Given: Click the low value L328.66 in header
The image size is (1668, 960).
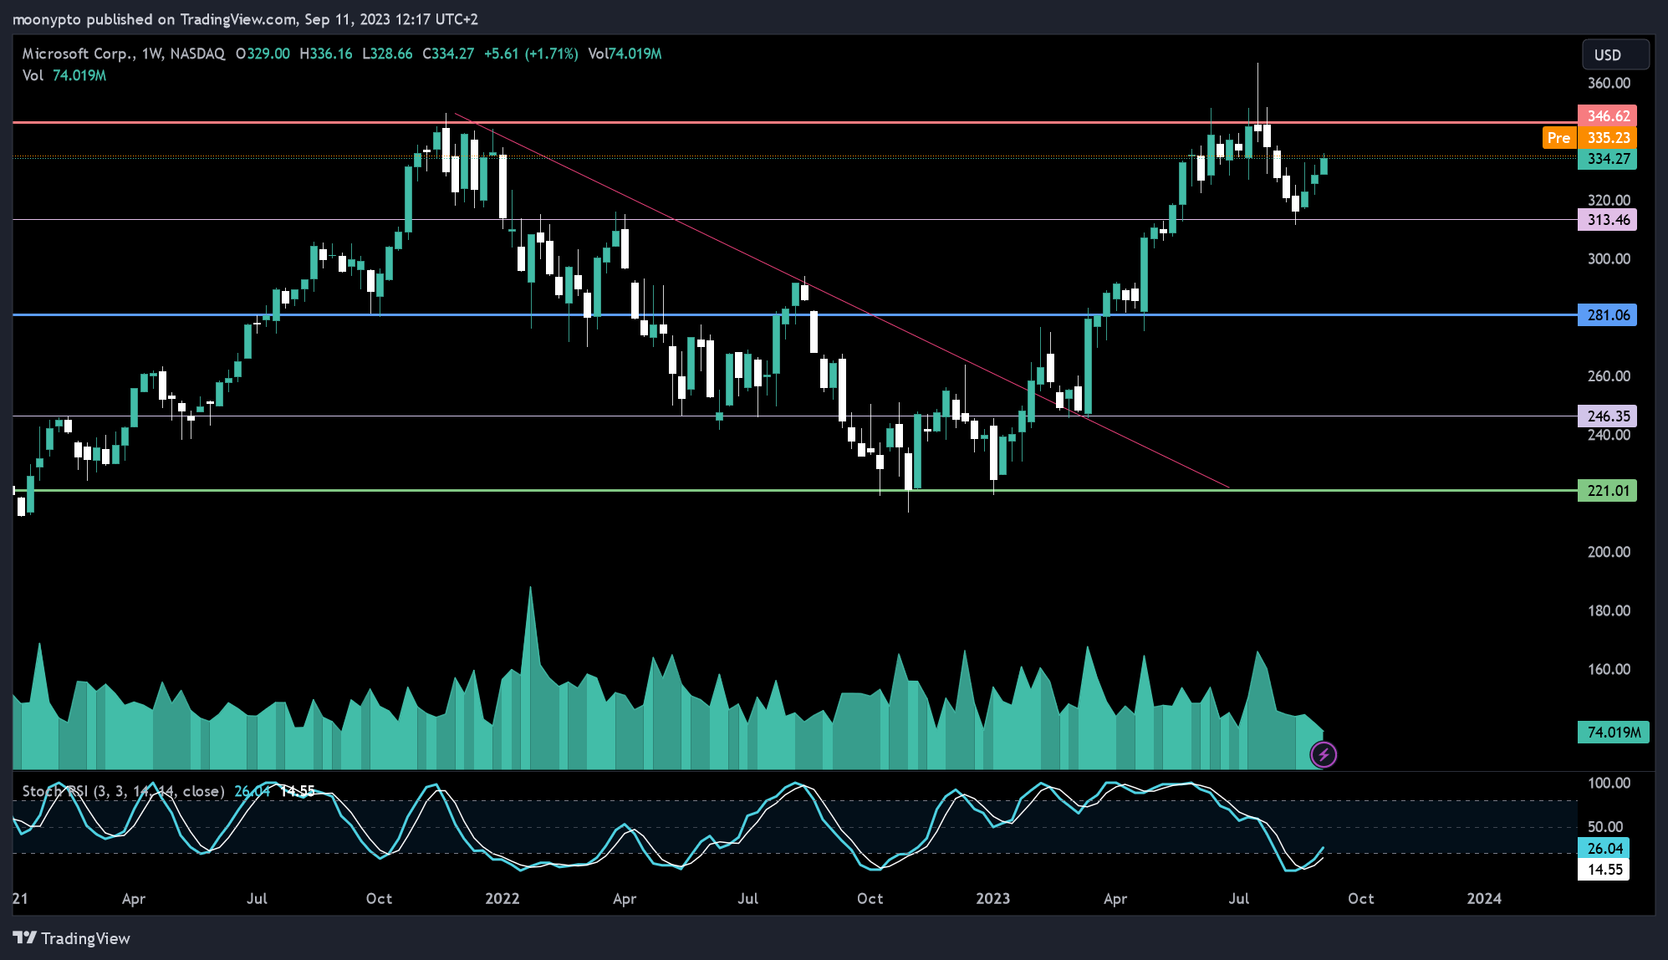Looking at the screenshot, I should pyautogui.click(x=387, y=54).
